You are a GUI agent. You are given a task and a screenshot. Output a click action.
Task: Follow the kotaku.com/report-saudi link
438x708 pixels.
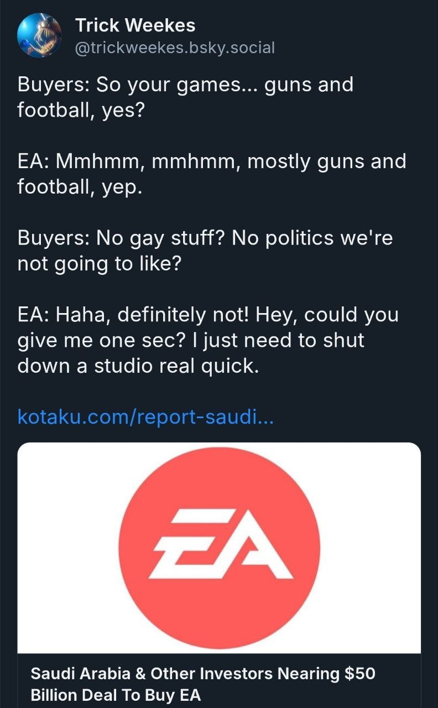tap(145, 416)
